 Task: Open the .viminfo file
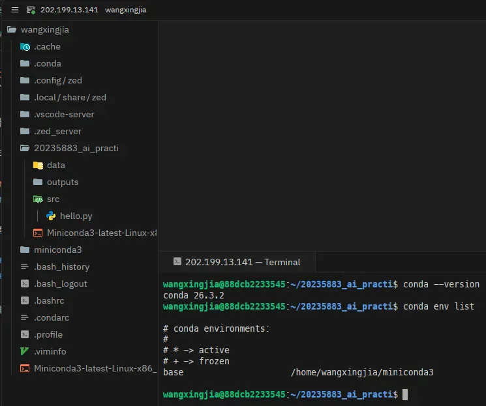coord(50,351)
